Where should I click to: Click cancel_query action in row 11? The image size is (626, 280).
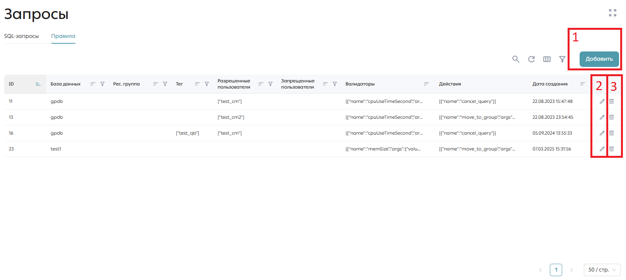[467, 101]
